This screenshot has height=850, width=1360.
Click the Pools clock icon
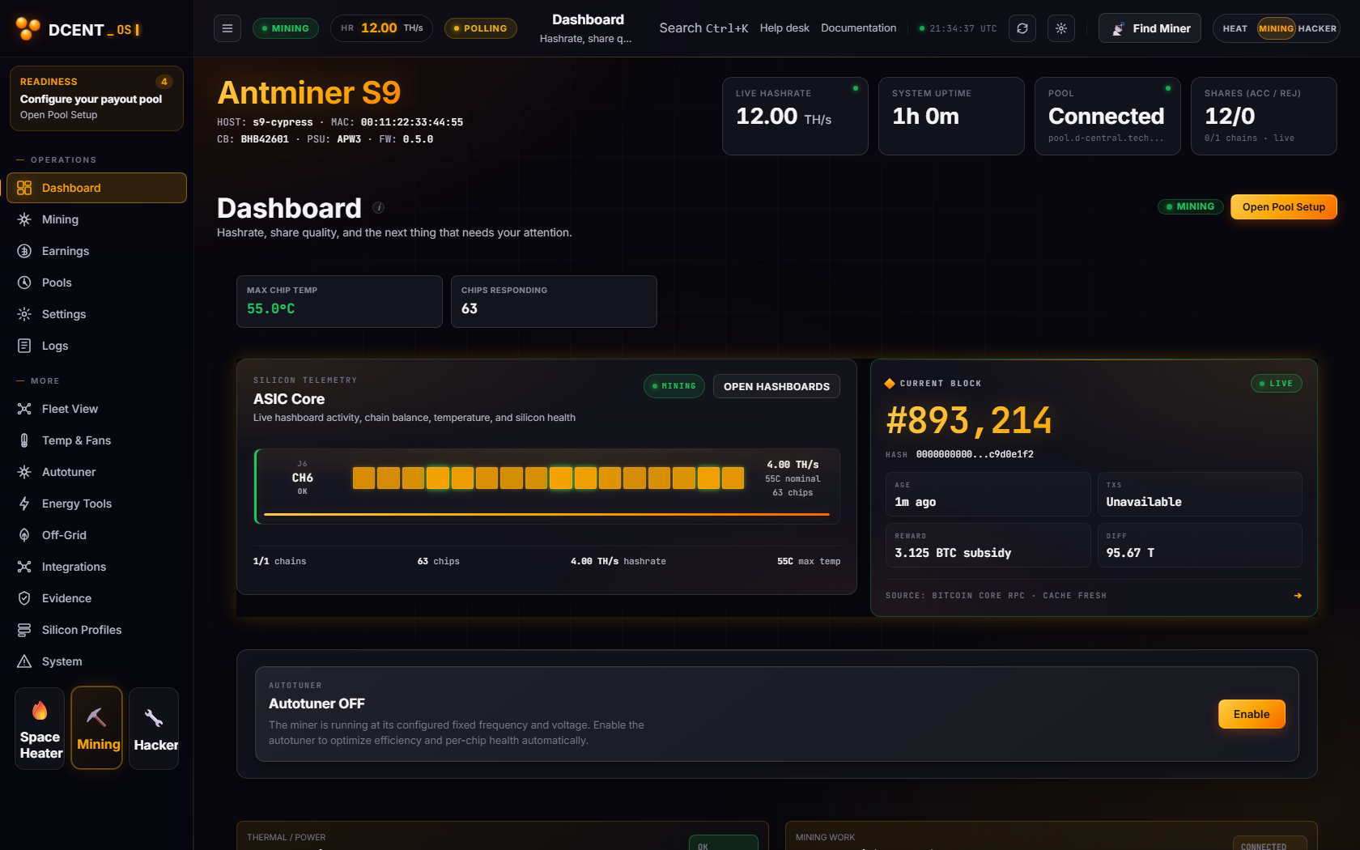pyautogui.click(x=24, y=283)
